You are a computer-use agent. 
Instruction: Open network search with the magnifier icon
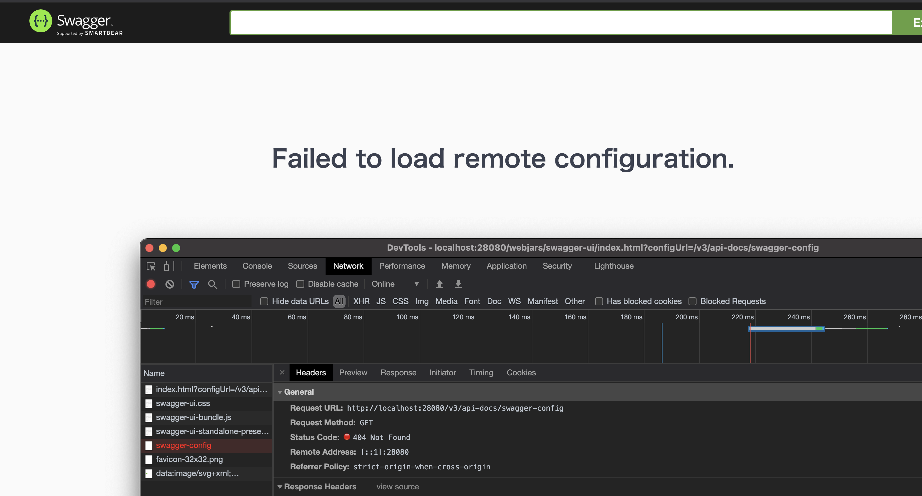coord(212,284)
